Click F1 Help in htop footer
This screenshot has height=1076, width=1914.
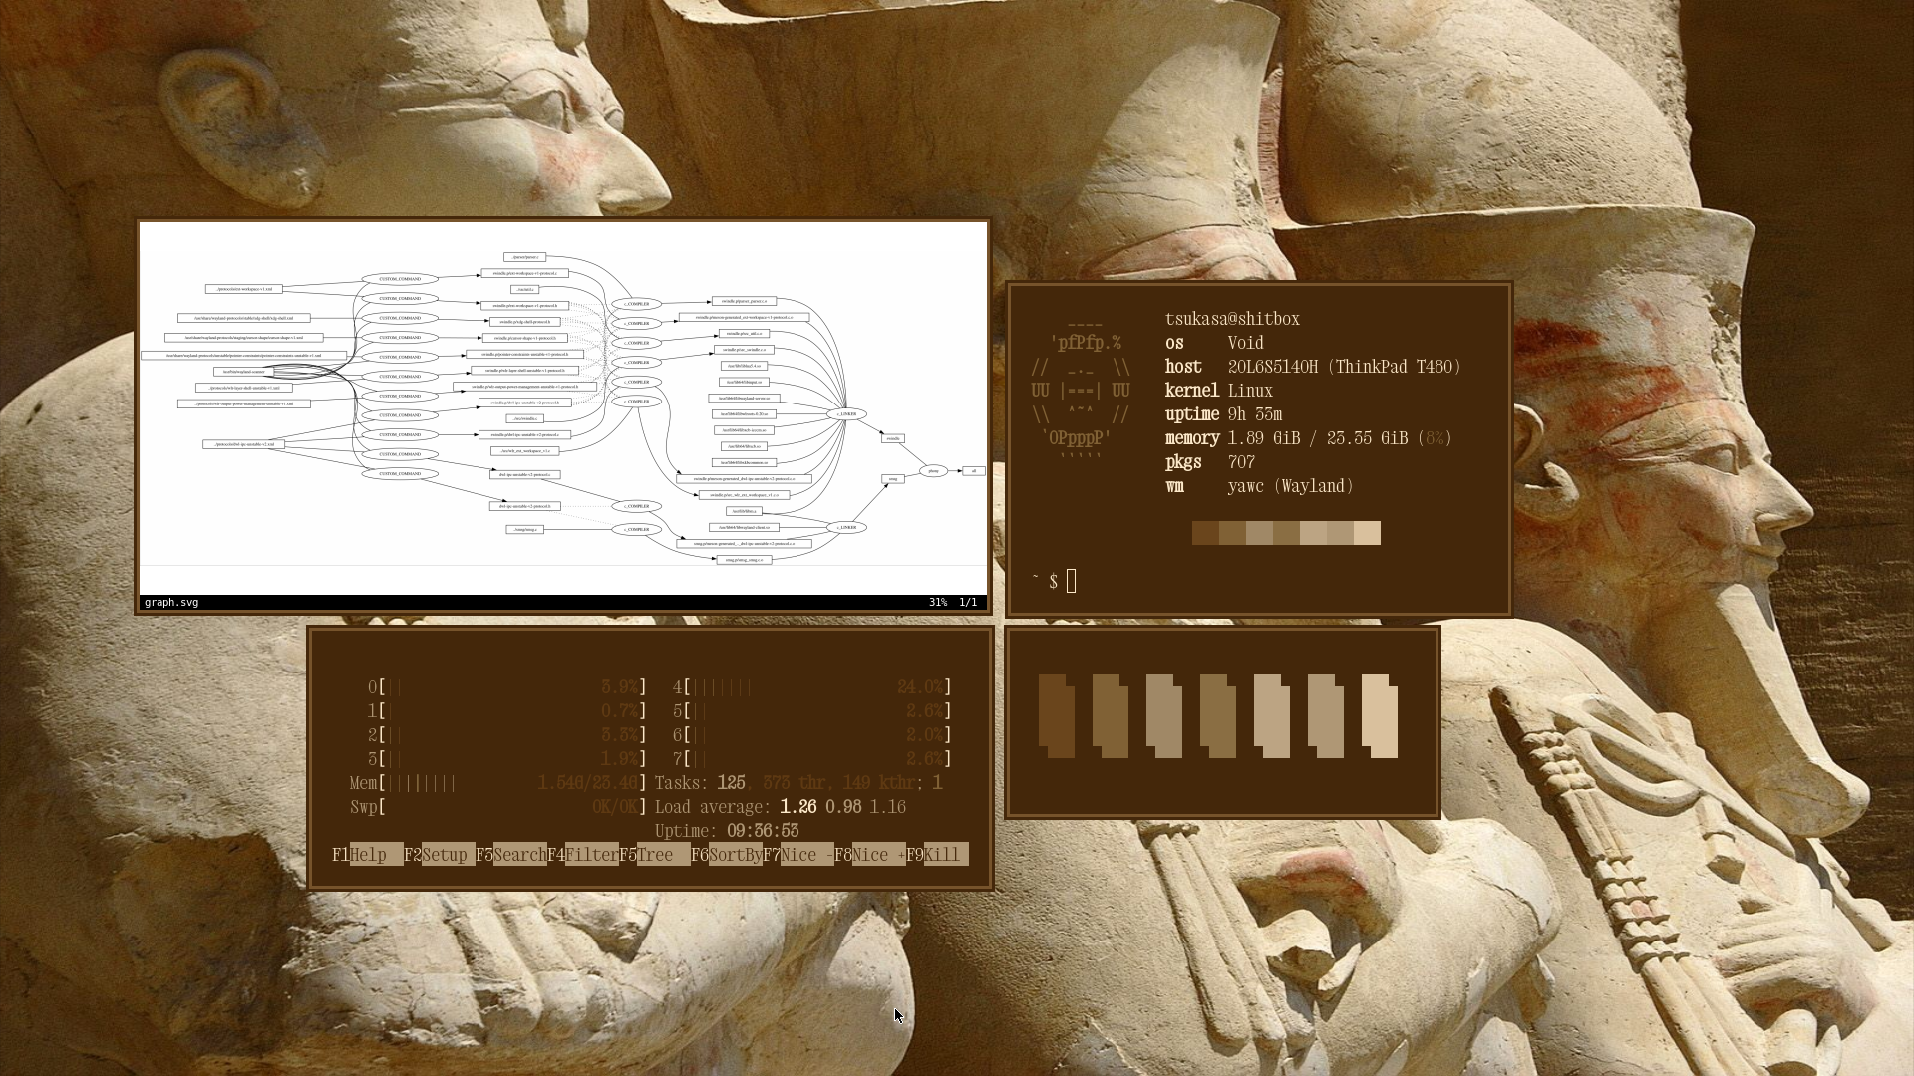pyautogui.click(x=368, y=855)
